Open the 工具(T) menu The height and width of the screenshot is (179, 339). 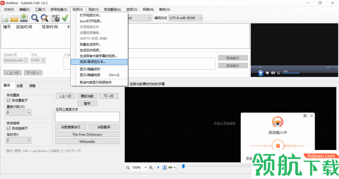point(40,10)
